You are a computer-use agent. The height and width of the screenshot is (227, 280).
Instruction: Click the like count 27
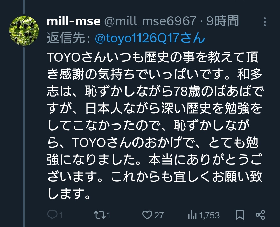click(x=159, y=215)
